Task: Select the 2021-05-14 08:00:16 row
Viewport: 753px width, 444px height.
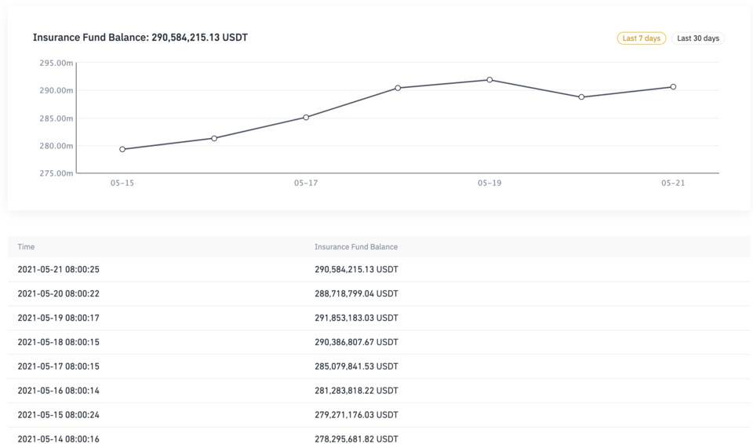Action: 59,439
